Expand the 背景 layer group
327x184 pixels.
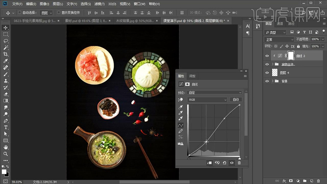[x=272, y=81]
